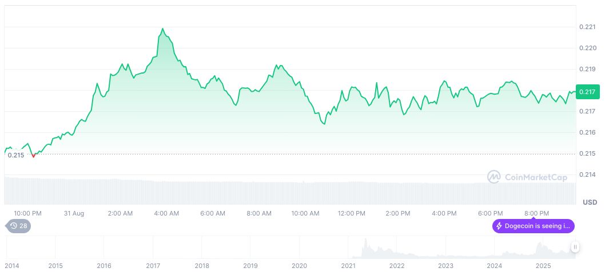Click the history badge showing 28
Viewport: 613px width, 272px height.
tap(18, 226)
